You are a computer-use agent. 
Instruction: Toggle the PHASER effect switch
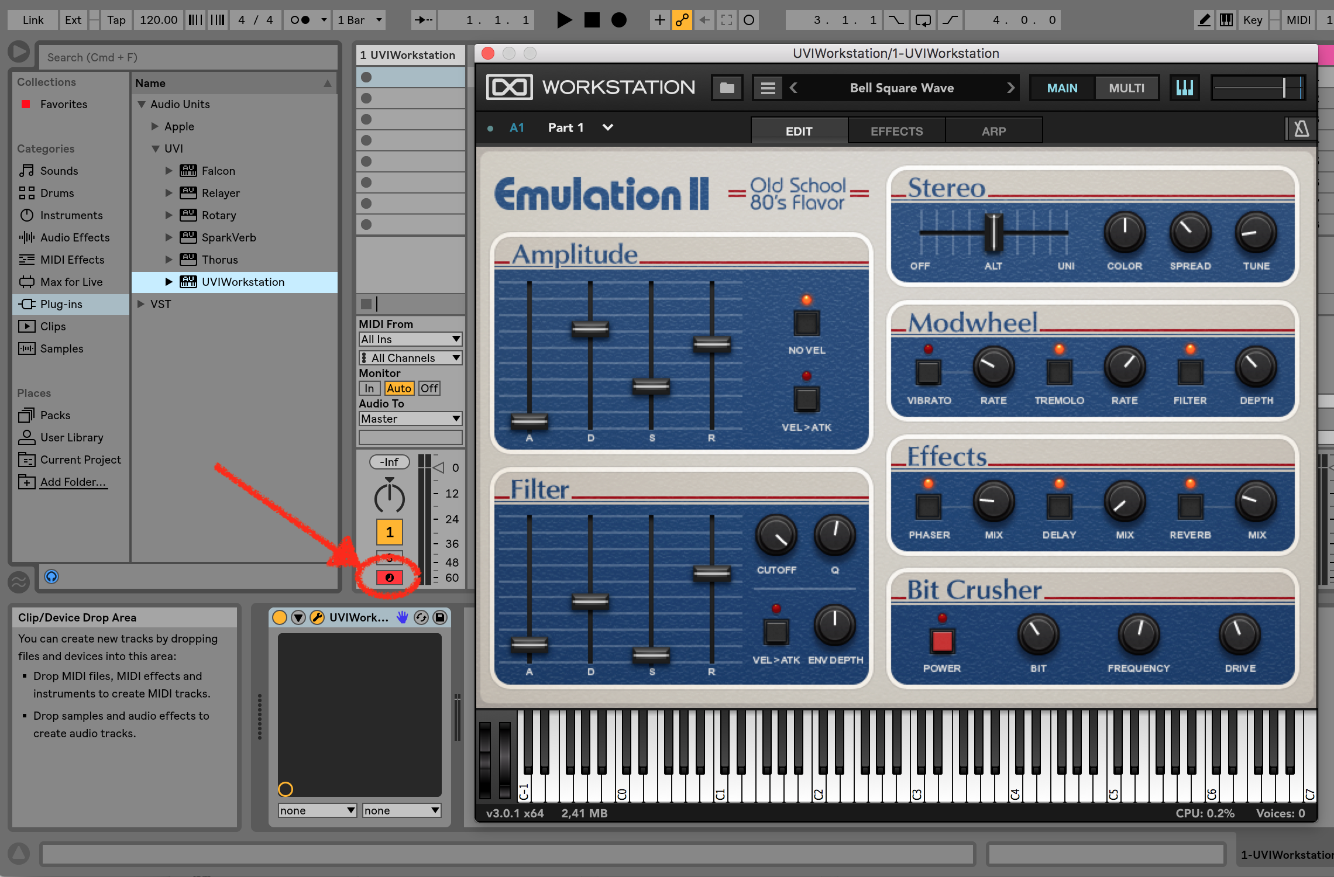[x=929, y=506]
